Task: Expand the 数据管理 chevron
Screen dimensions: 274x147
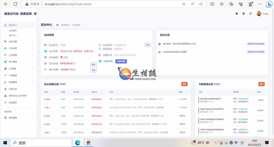Action: [x=32, y=82]
